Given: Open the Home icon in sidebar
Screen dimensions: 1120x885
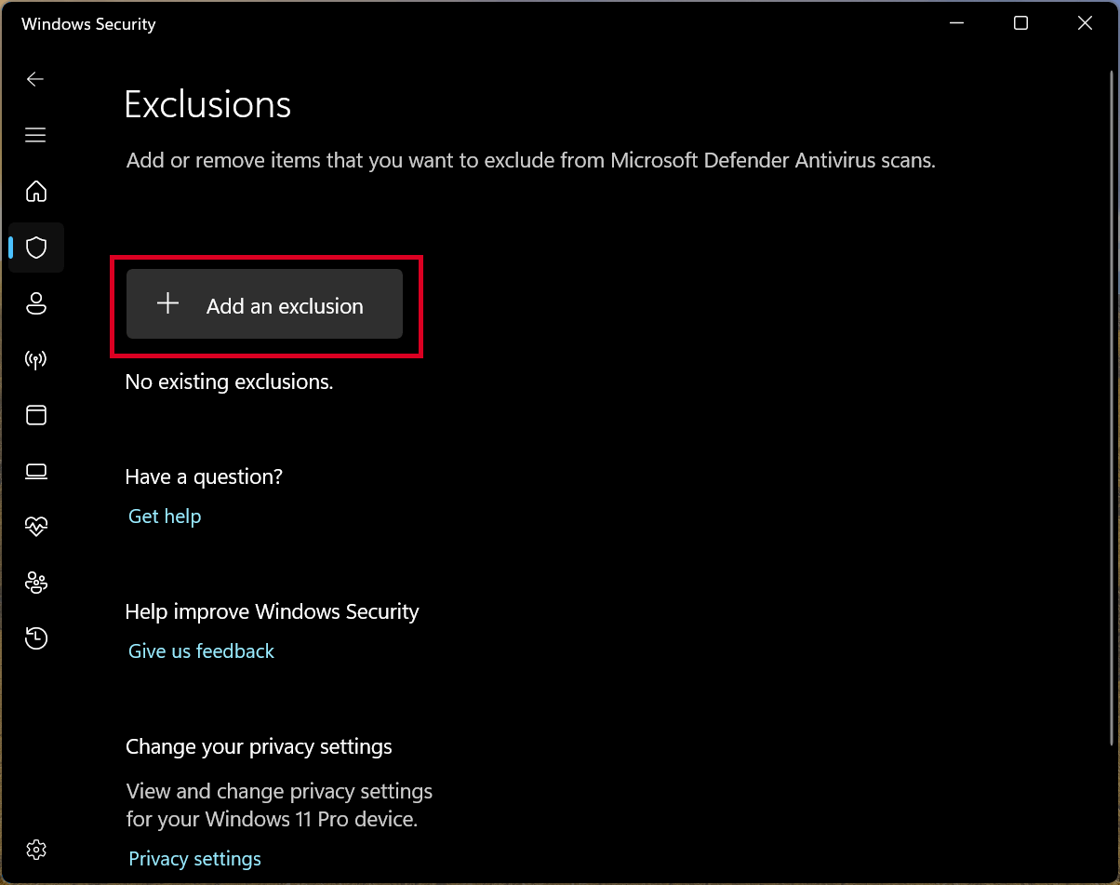Looking at the screenshot, I should click(35, 191).
